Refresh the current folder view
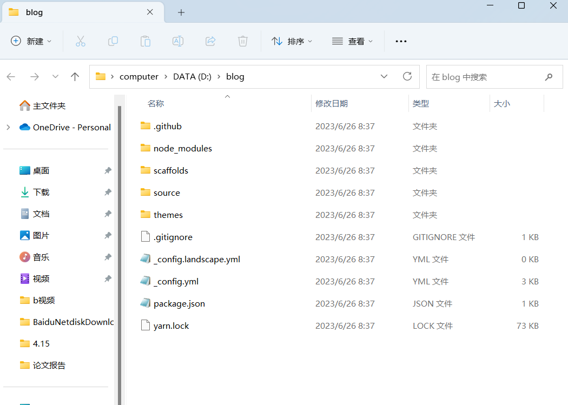This screenshot has width=568, height=405. click(407, 77)
